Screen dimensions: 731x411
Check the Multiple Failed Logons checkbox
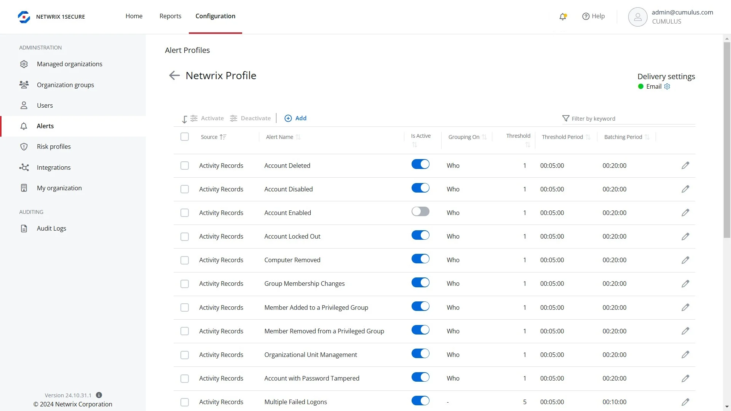185,402
